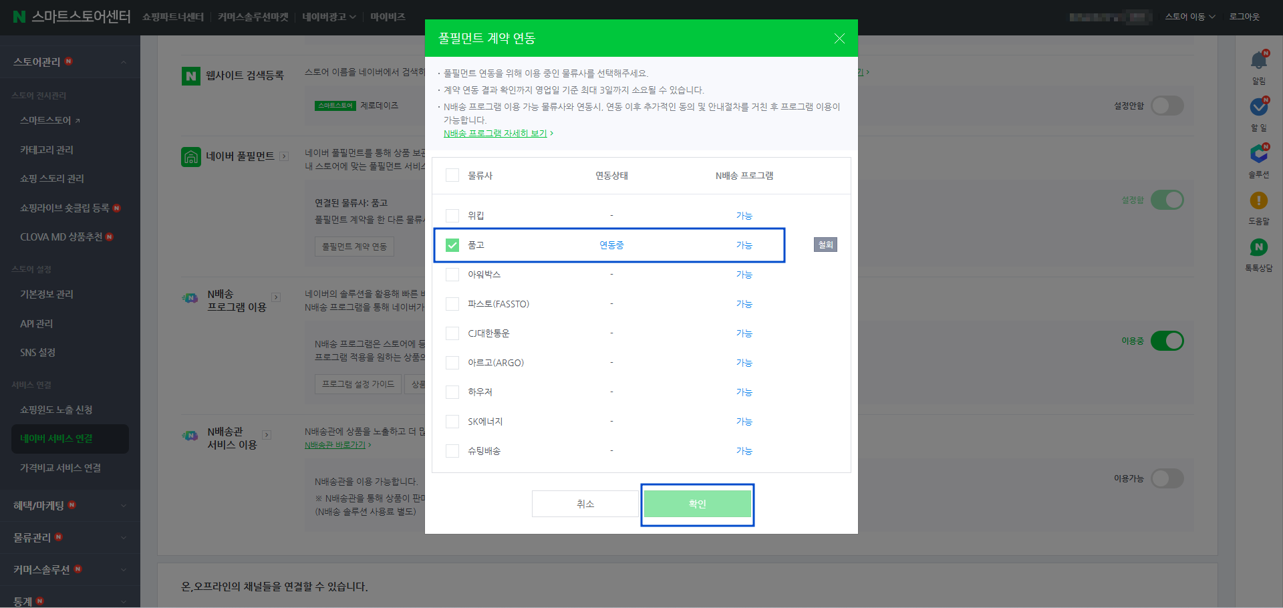Check the 하우저 checkbox
Viewport: 1283px width, 608px height.
(452, 392)
